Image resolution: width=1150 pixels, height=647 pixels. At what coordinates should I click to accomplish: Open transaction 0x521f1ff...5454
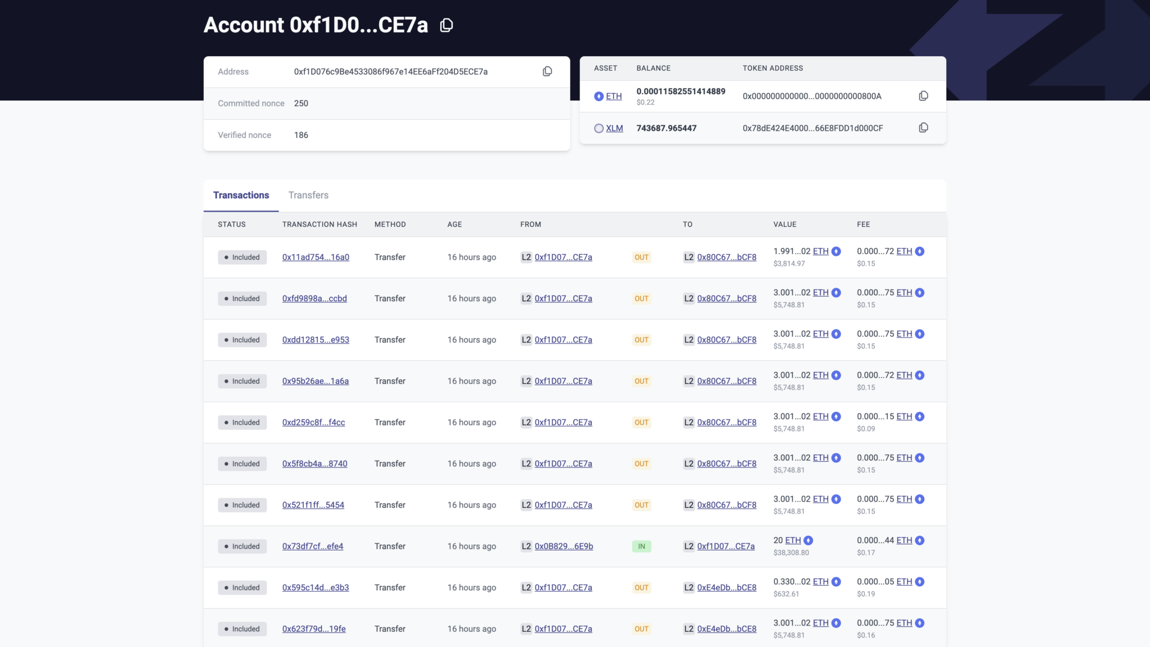click(313, 505)
